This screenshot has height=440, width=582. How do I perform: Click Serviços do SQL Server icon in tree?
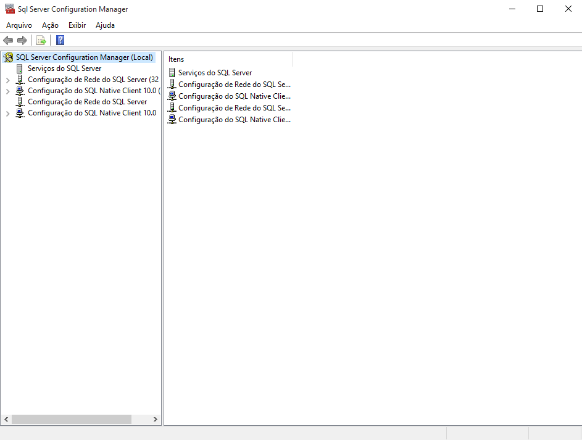pos(20,68)
